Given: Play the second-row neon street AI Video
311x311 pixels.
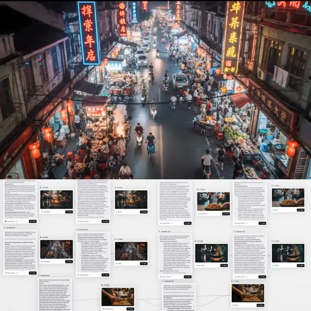Looking at the screenshot, I should pos(132,251).
